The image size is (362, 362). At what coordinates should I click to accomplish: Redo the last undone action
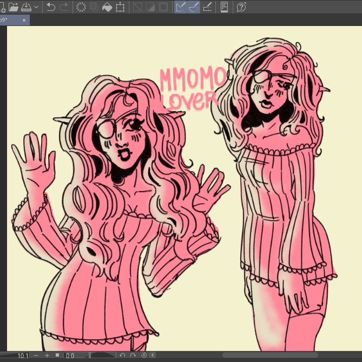point(64,7)
